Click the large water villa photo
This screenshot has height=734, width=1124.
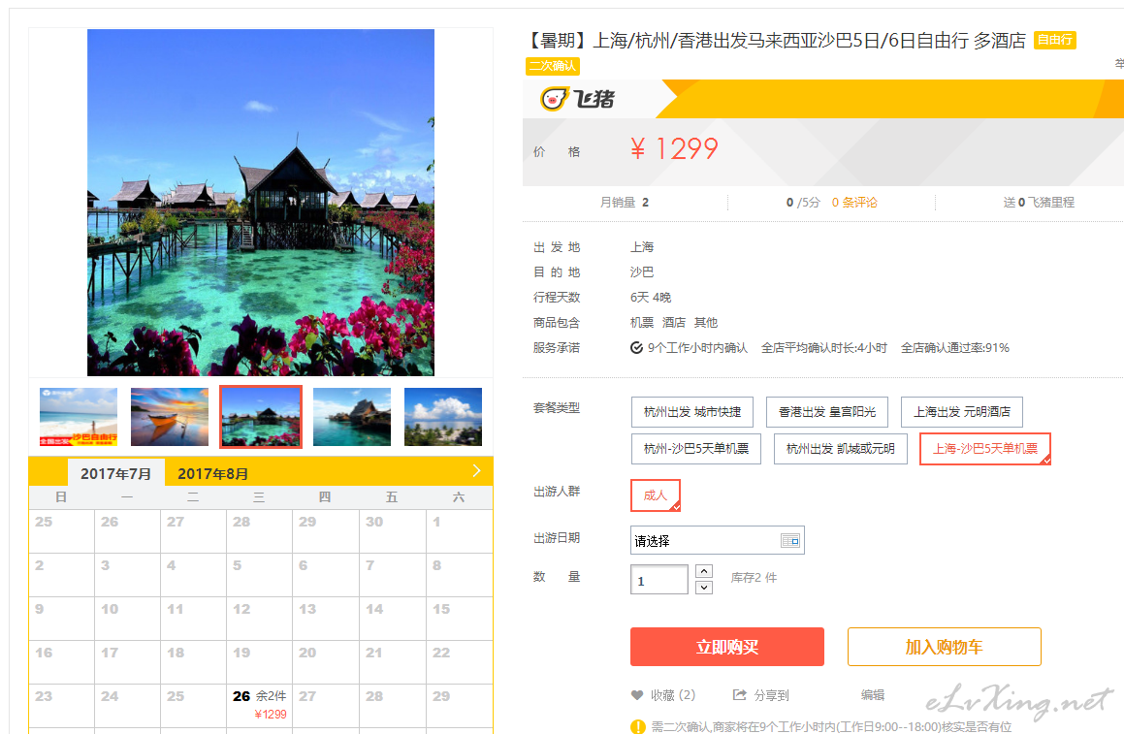pos(261,203)
